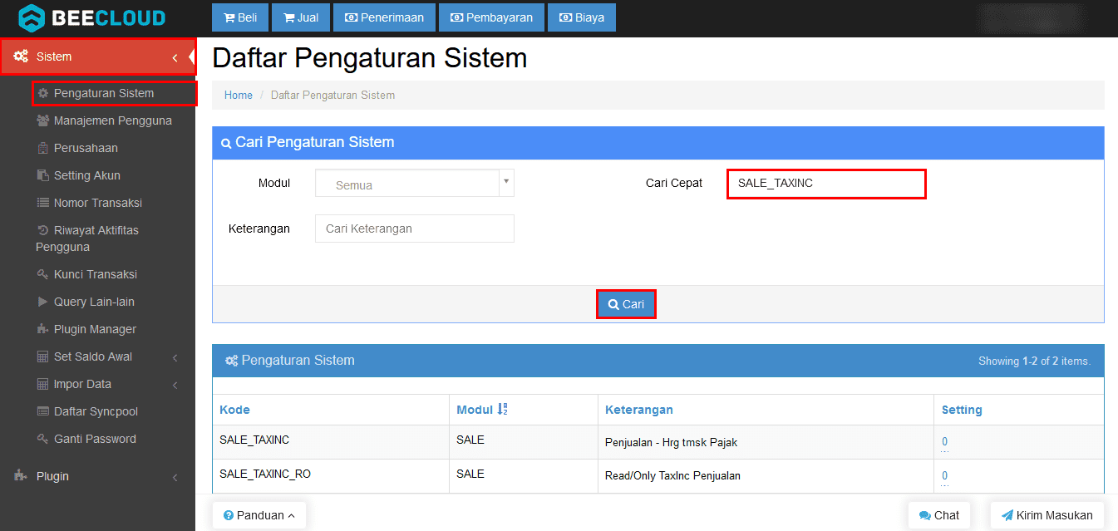The width and height of the screenshot is (1118, 531).
Task: Click the Cari search button
Action: coord(626,303)
